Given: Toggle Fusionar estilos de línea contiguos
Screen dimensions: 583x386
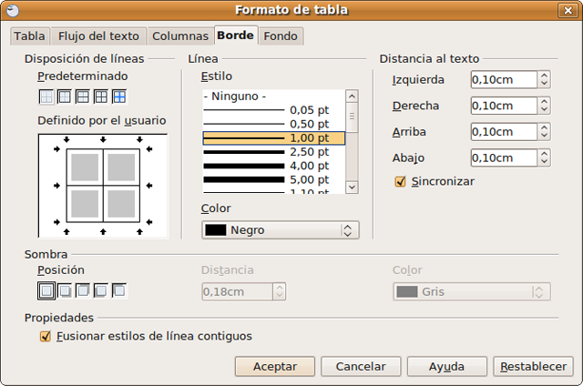Looking at the screenshot, I should [x=46, y=336].
